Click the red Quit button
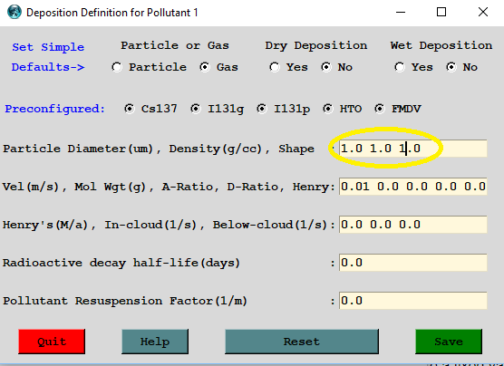Screen dimensions: 504x366 point(52,342)
